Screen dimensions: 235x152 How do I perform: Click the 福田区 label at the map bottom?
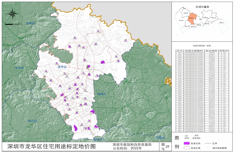[98, 140]
